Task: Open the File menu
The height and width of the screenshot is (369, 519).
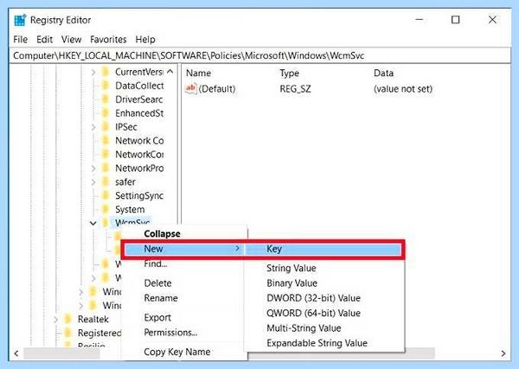Action: 20,40
